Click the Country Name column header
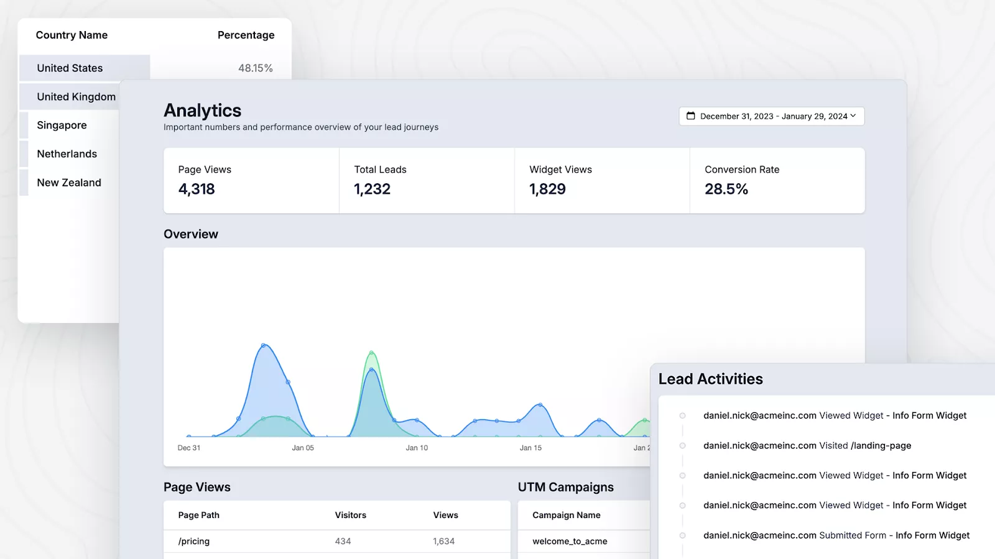995x559 pixels. [x=72, y=35]
